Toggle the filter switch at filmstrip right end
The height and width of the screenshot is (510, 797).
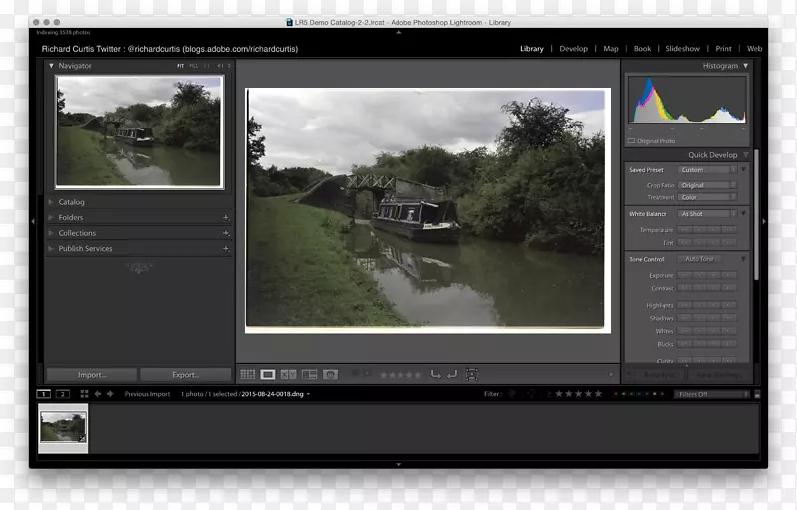[757, 394]
